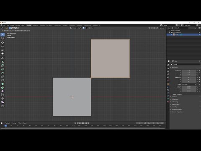Open Output properties tab
The width and height of the screenshot is (201, 151).
click(x=168, y=71)
